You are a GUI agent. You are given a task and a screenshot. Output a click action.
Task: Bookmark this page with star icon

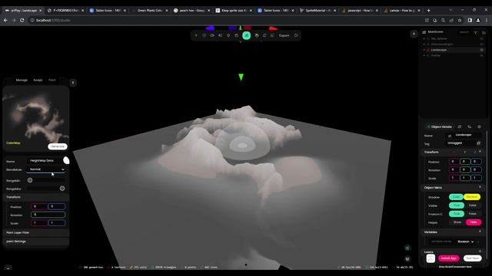(x=460, y=21)
